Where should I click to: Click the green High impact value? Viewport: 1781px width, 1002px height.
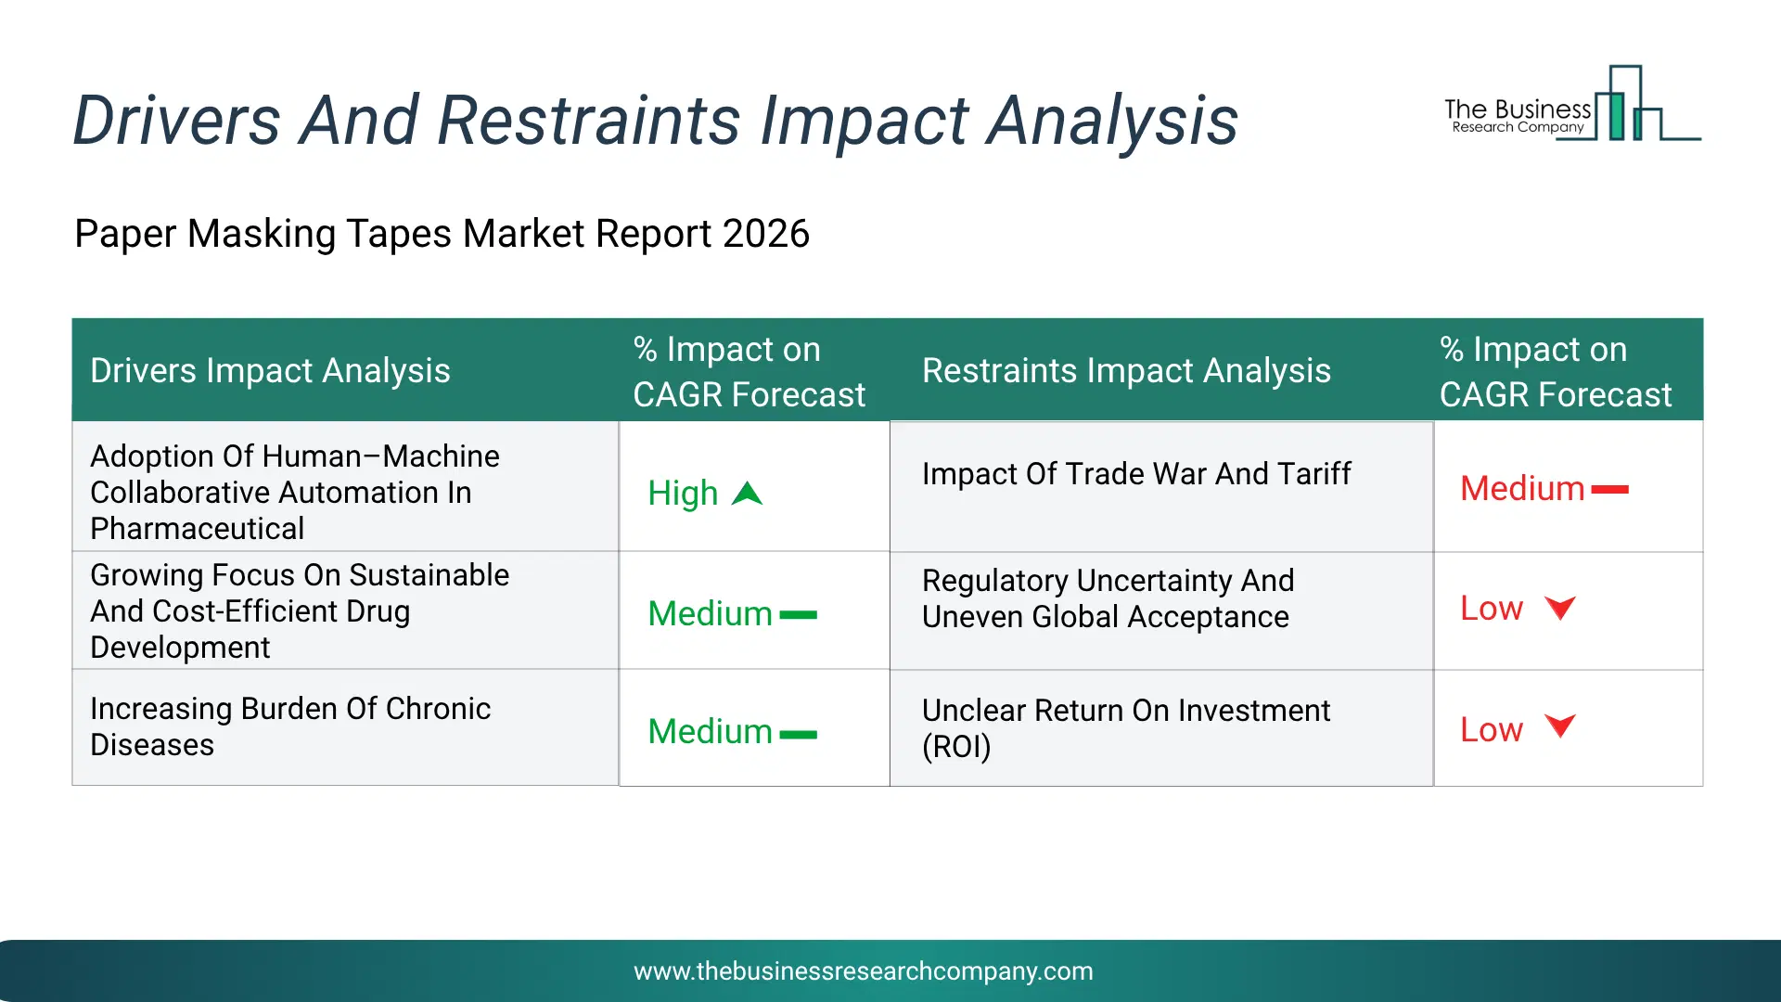683,494
